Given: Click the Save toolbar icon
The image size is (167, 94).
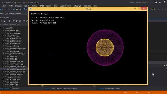Looking at the screenshot, I should [17, 9].
